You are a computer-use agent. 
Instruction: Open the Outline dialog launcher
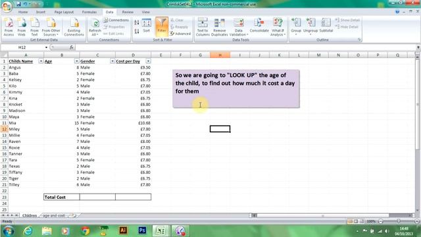[x=359, y=39]
